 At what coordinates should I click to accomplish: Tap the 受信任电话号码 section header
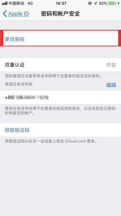tap(19, 84)
